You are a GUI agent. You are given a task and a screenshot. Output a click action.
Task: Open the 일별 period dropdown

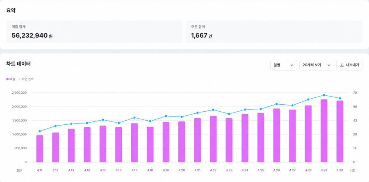(284, 65)
